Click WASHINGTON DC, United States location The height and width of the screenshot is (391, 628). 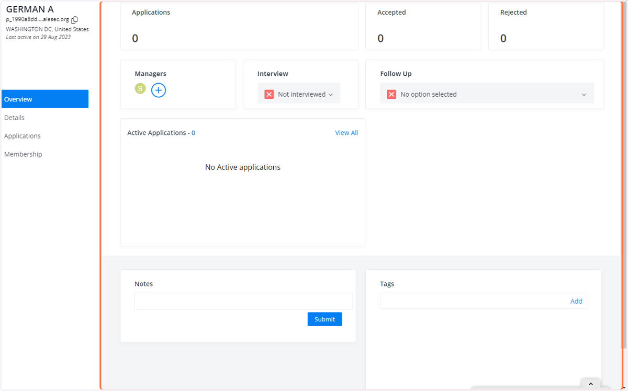[x=47, y=29]
